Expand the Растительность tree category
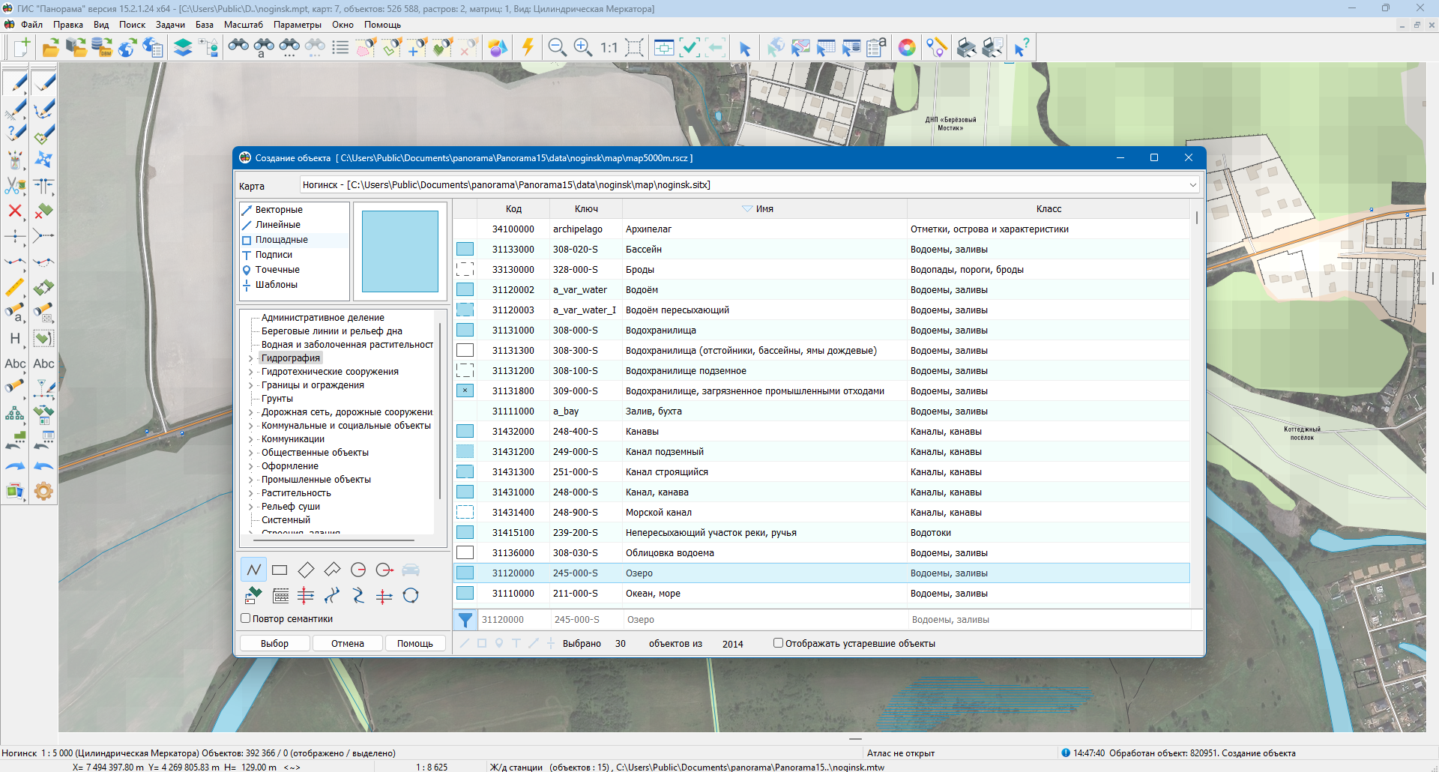1439x772 pixels. coord(251,493)
